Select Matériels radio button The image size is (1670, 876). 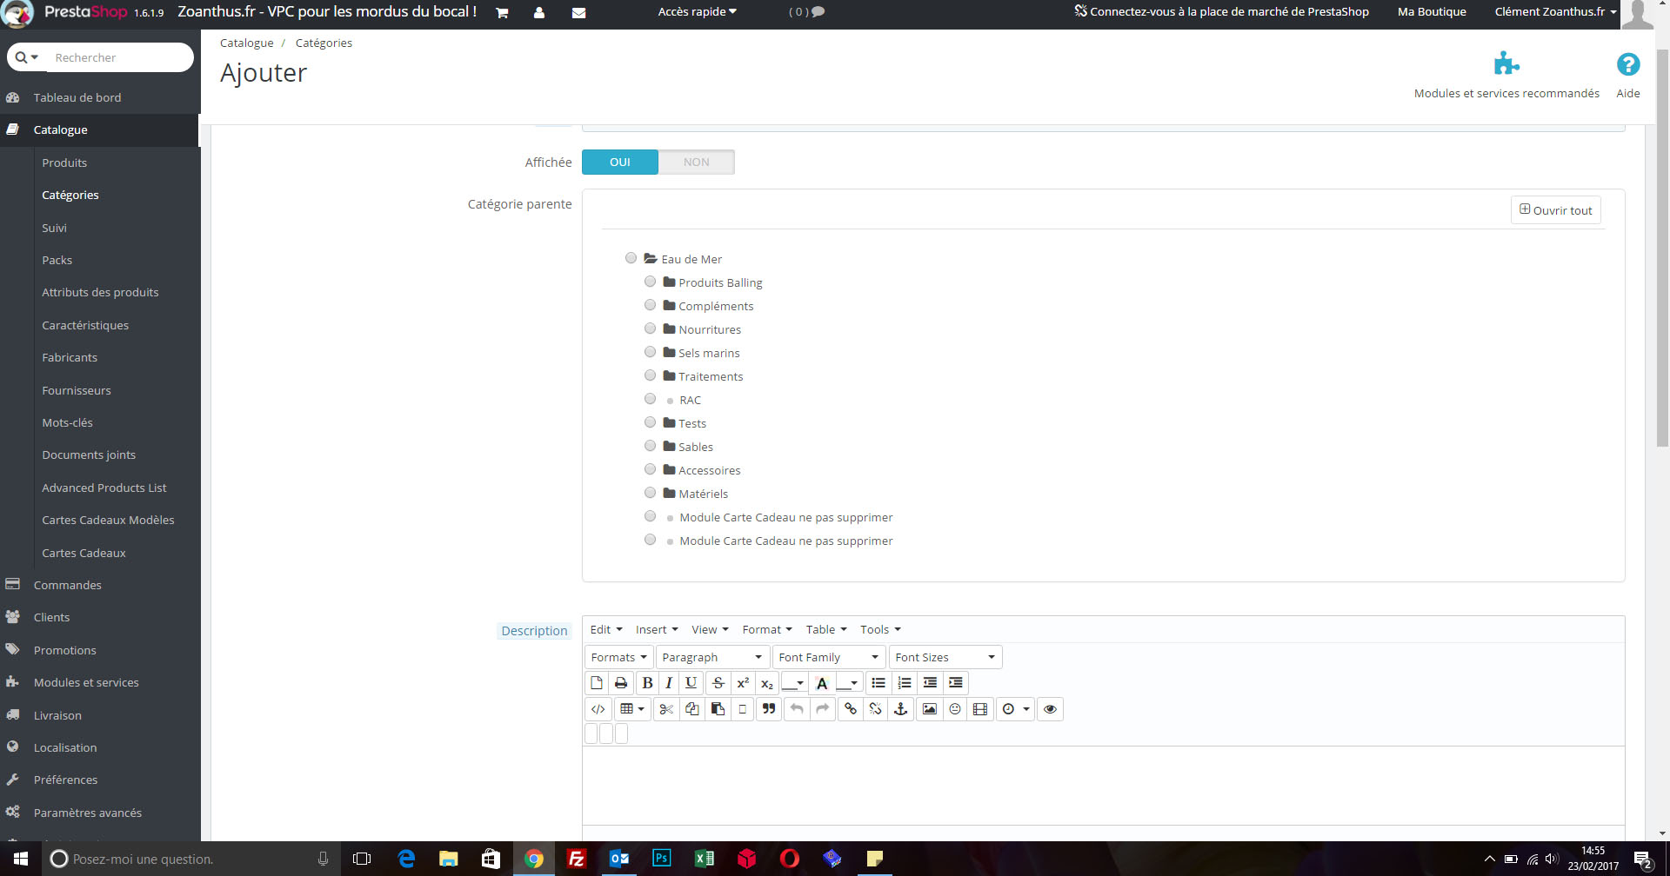point(650,493)
